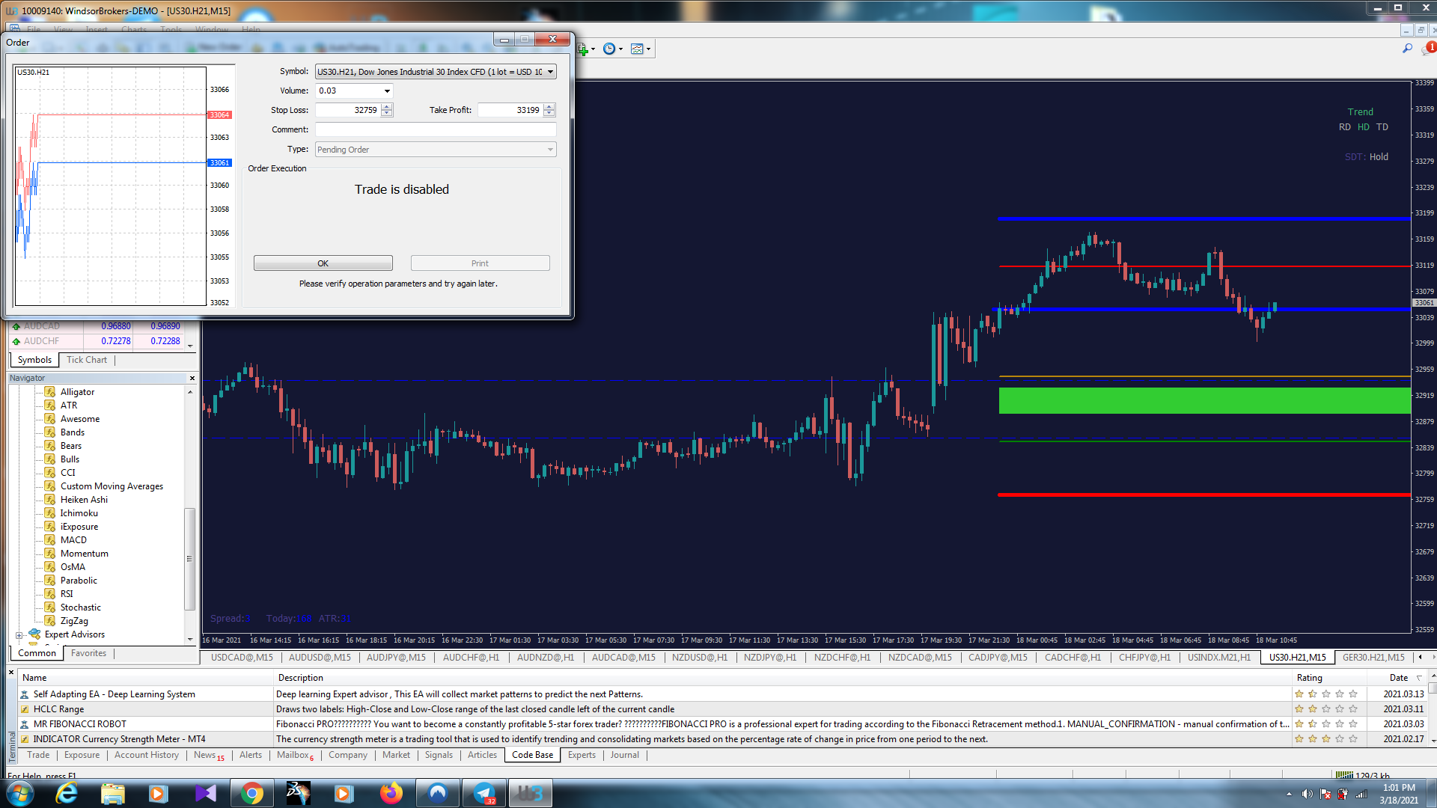Click the Windows Start button
Screen dimensions: 1437x808
[x=20, y=793]
